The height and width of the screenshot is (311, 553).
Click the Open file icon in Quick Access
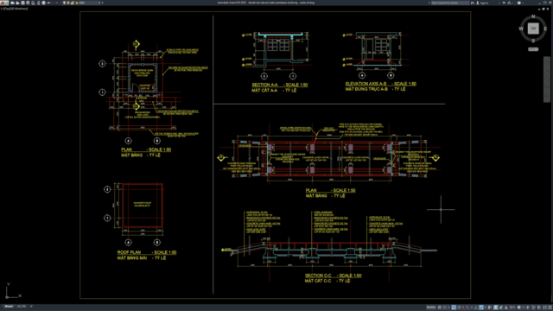pyautogui.click(x=17, y=3)
